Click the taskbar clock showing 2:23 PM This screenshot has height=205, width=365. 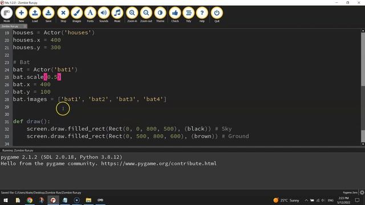[x=343, y=200]
